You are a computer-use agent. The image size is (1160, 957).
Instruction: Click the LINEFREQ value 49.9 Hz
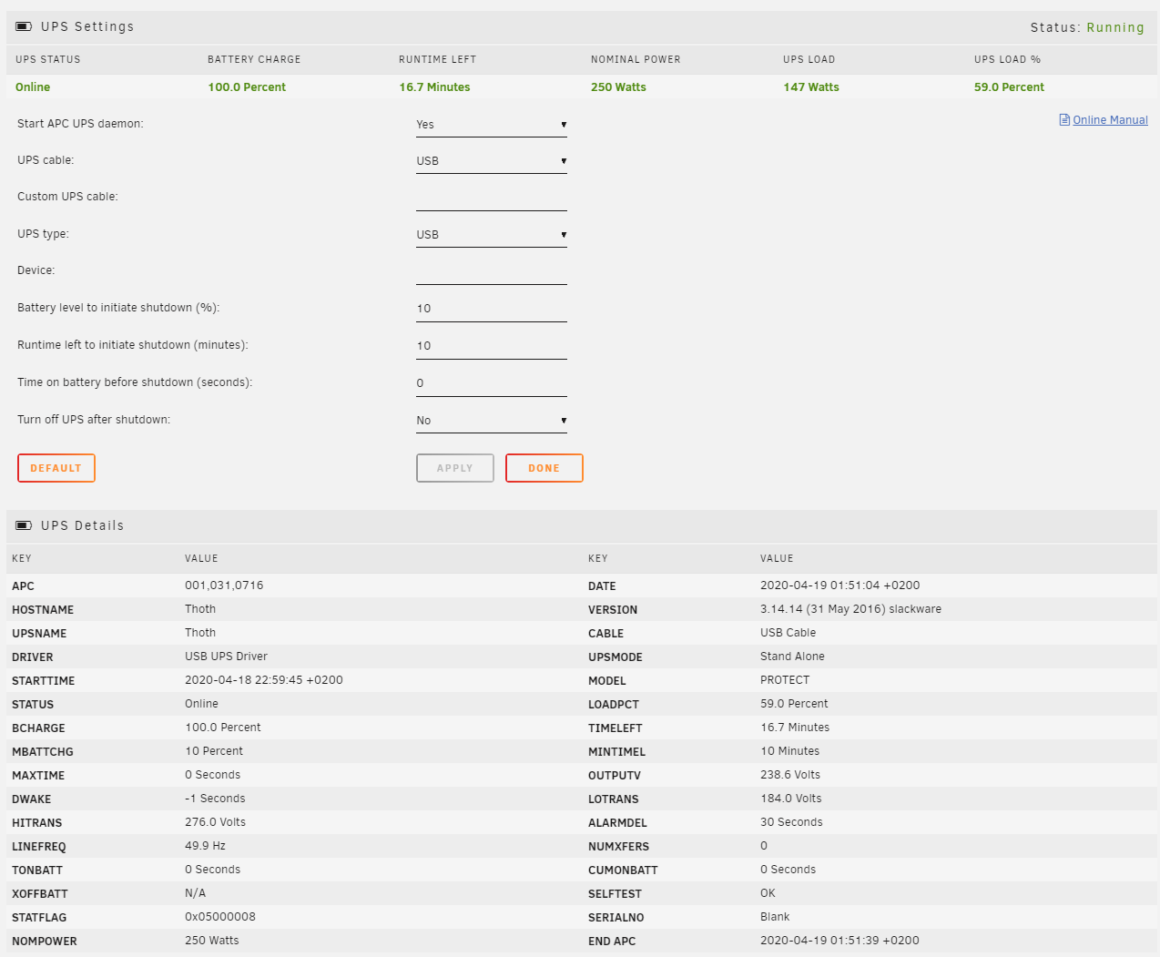(x=205, y=846)
